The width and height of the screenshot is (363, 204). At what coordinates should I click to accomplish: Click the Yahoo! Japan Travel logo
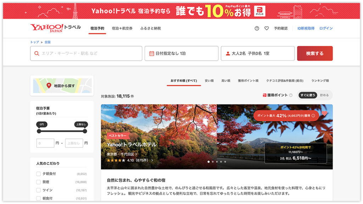55,28
